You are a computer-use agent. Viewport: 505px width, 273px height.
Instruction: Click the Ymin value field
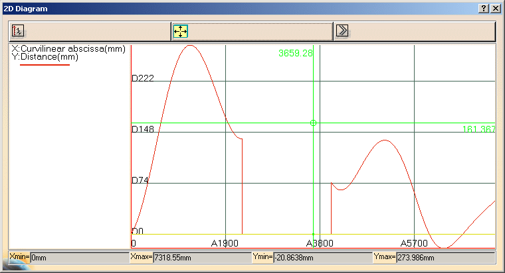[x=322, y=257]
